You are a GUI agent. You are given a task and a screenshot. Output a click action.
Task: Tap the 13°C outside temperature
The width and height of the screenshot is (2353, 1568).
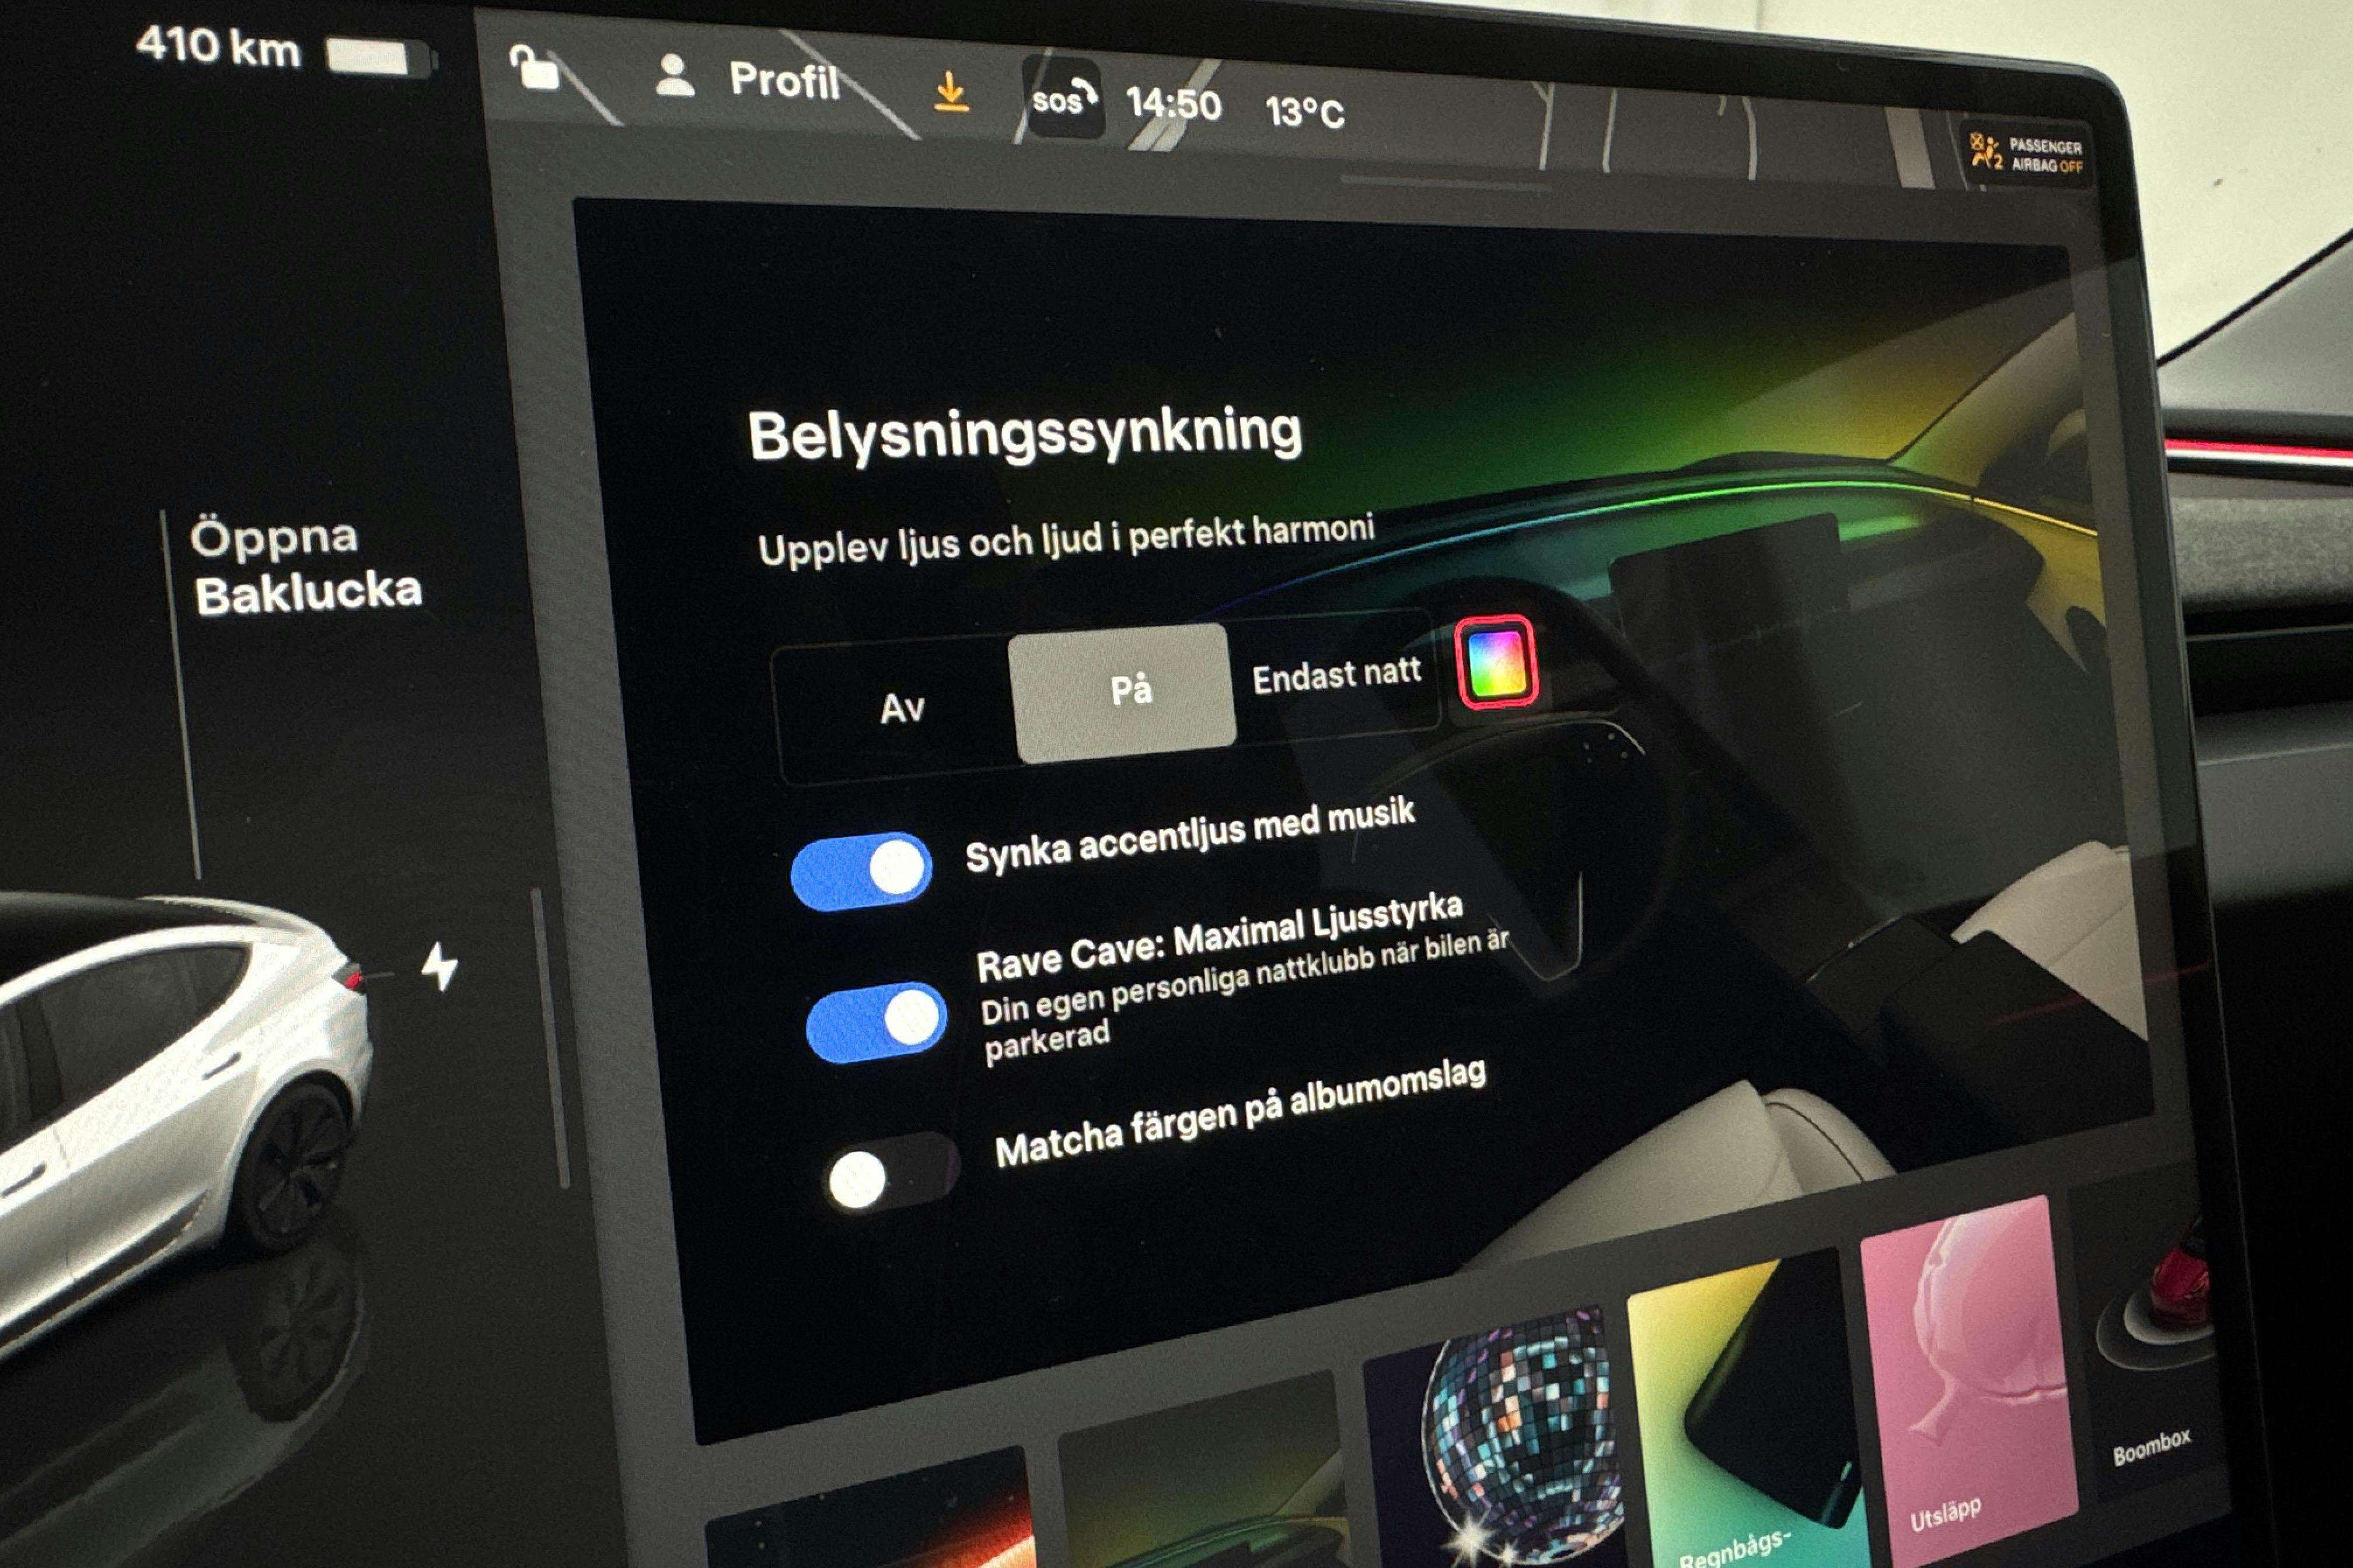1304,112
